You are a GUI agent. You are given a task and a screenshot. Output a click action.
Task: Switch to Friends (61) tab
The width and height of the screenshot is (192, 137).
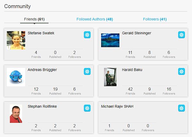click(34, 19)
